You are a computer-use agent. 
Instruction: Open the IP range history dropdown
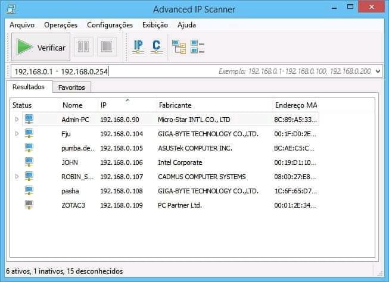[378, 71]
